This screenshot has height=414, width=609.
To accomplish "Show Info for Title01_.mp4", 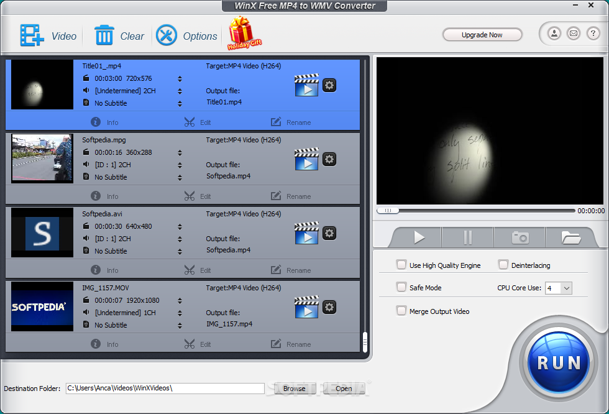I will pyautogui.click(x=104, y=122).
